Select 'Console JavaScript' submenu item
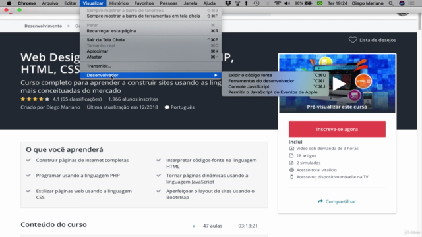The image size is (422, 237). pyautogui.click(x=276, y=86)
